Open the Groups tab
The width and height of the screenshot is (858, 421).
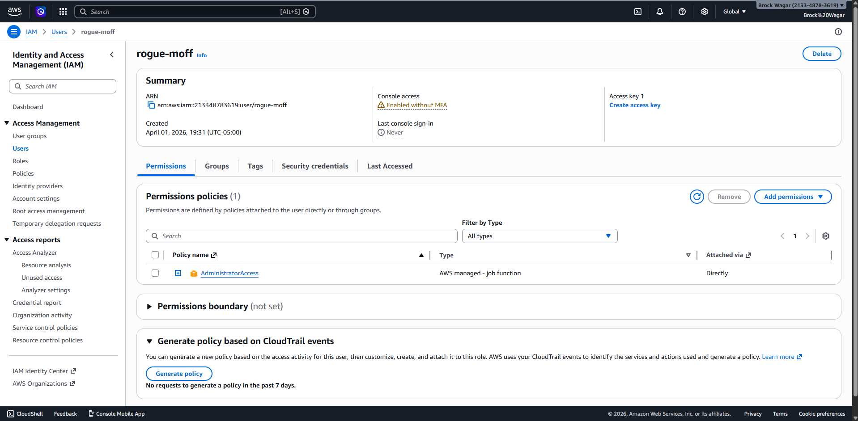pos(217,166)
